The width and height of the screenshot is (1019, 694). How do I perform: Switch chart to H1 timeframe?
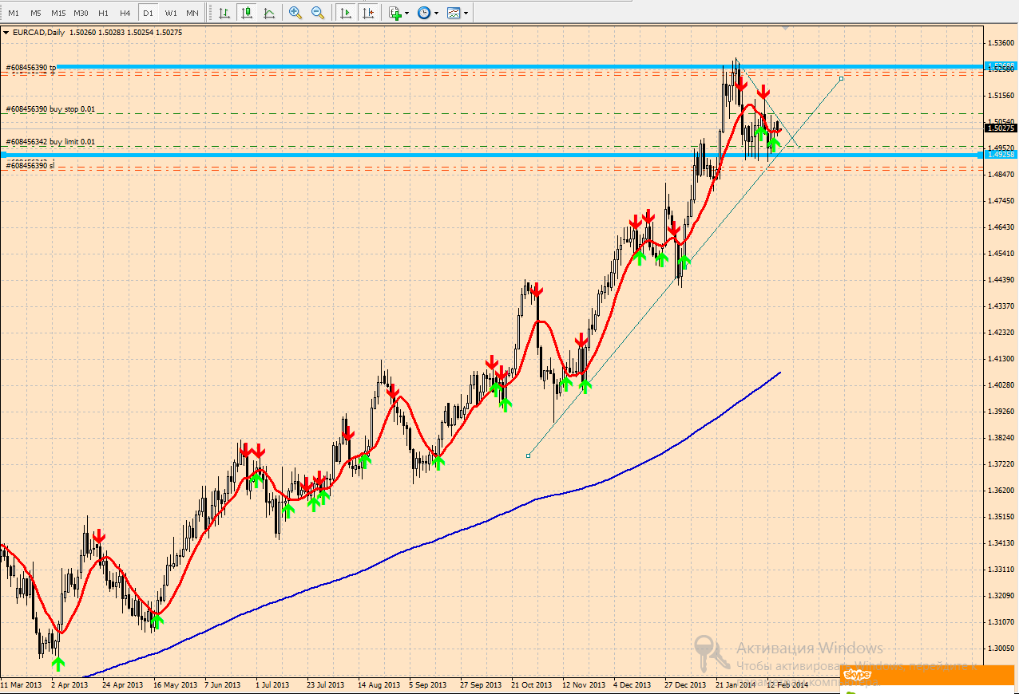click(x=103, y=13)
